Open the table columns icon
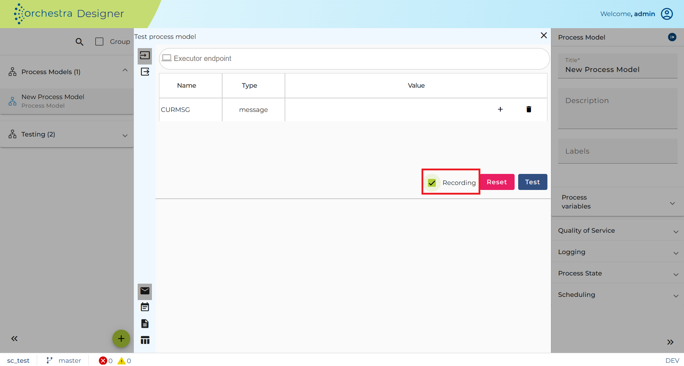 145,340
